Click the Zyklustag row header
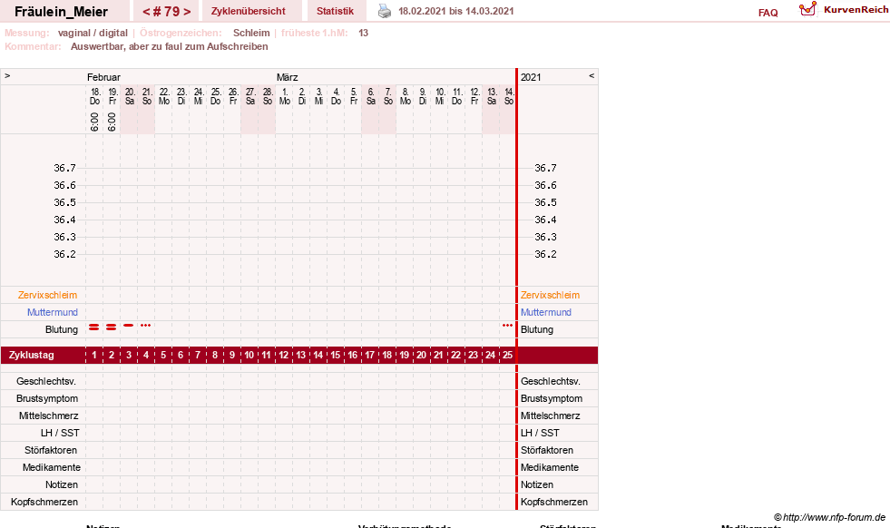The height and width of the screenshot is (528, 890). point(31,355)
